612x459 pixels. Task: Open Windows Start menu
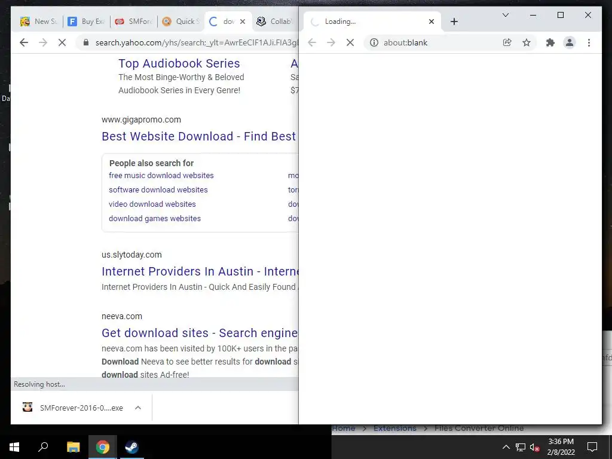14,447
